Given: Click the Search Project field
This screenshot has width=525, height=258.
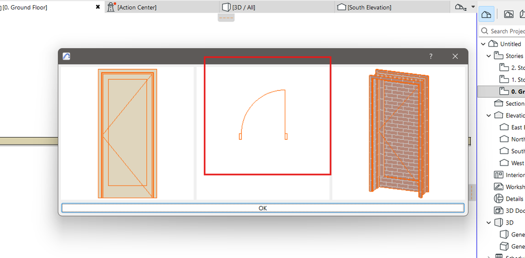Looking at the screenshot, I should pos(503,31).
